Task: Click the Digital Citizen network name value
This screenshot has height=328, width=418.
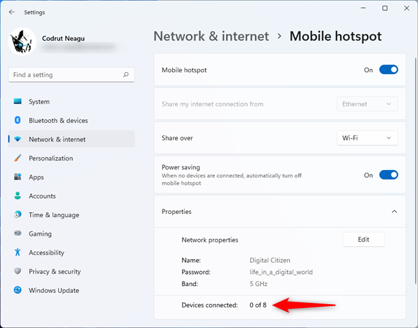Action: 270,260
